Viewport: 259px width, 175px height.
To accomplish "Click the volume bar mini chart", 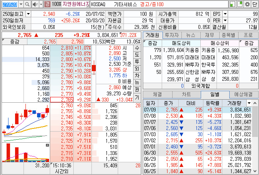I will click(26, 152).
